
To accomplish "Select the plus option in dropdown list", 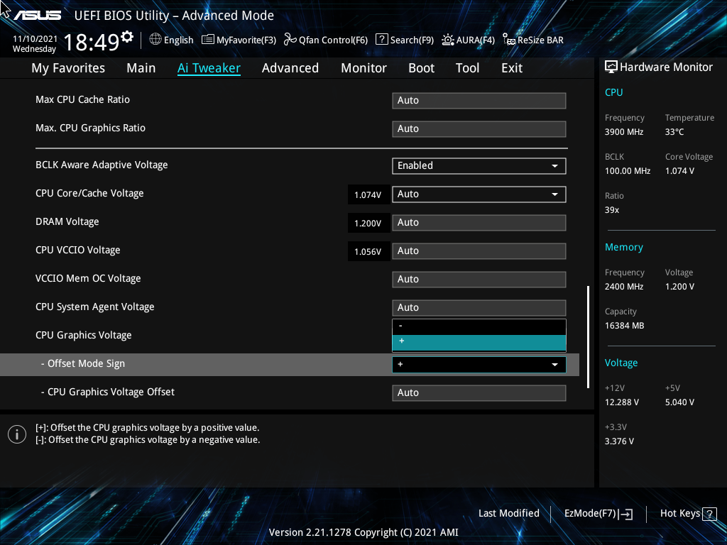I will click(479, 343).
